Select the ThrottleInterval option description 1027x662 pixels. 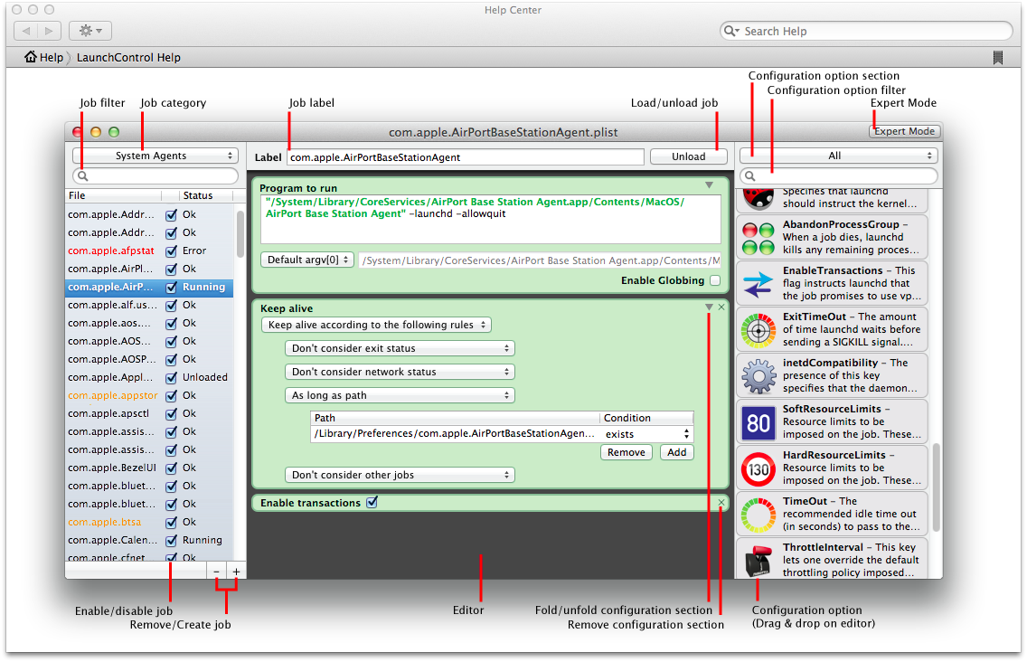852,561
